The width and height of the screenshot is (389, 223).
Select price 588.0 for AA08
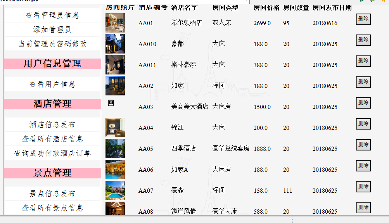click(261, 212)
